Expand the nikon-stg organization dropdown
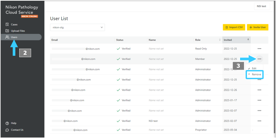Image resolution: width=277 pixels, height=138 pixels. [x=77, y=27]
